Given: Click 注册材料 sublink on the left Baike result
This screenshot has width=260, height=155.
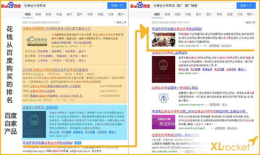Looking at the screenshot, I should pyautogui.click(x=102, y=132).
